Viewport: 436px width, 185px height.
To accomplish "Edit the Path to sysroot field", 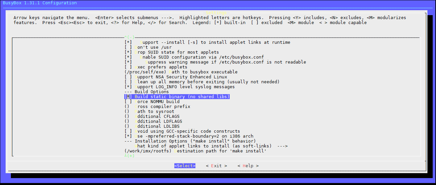I will coord(149,112).
